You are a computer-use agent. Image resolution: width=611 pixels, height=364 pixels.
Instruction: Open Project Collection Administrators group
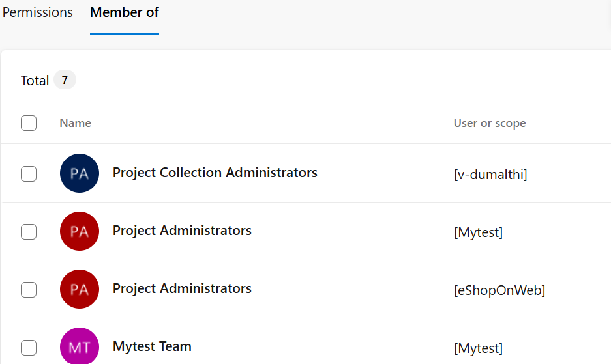215,173
